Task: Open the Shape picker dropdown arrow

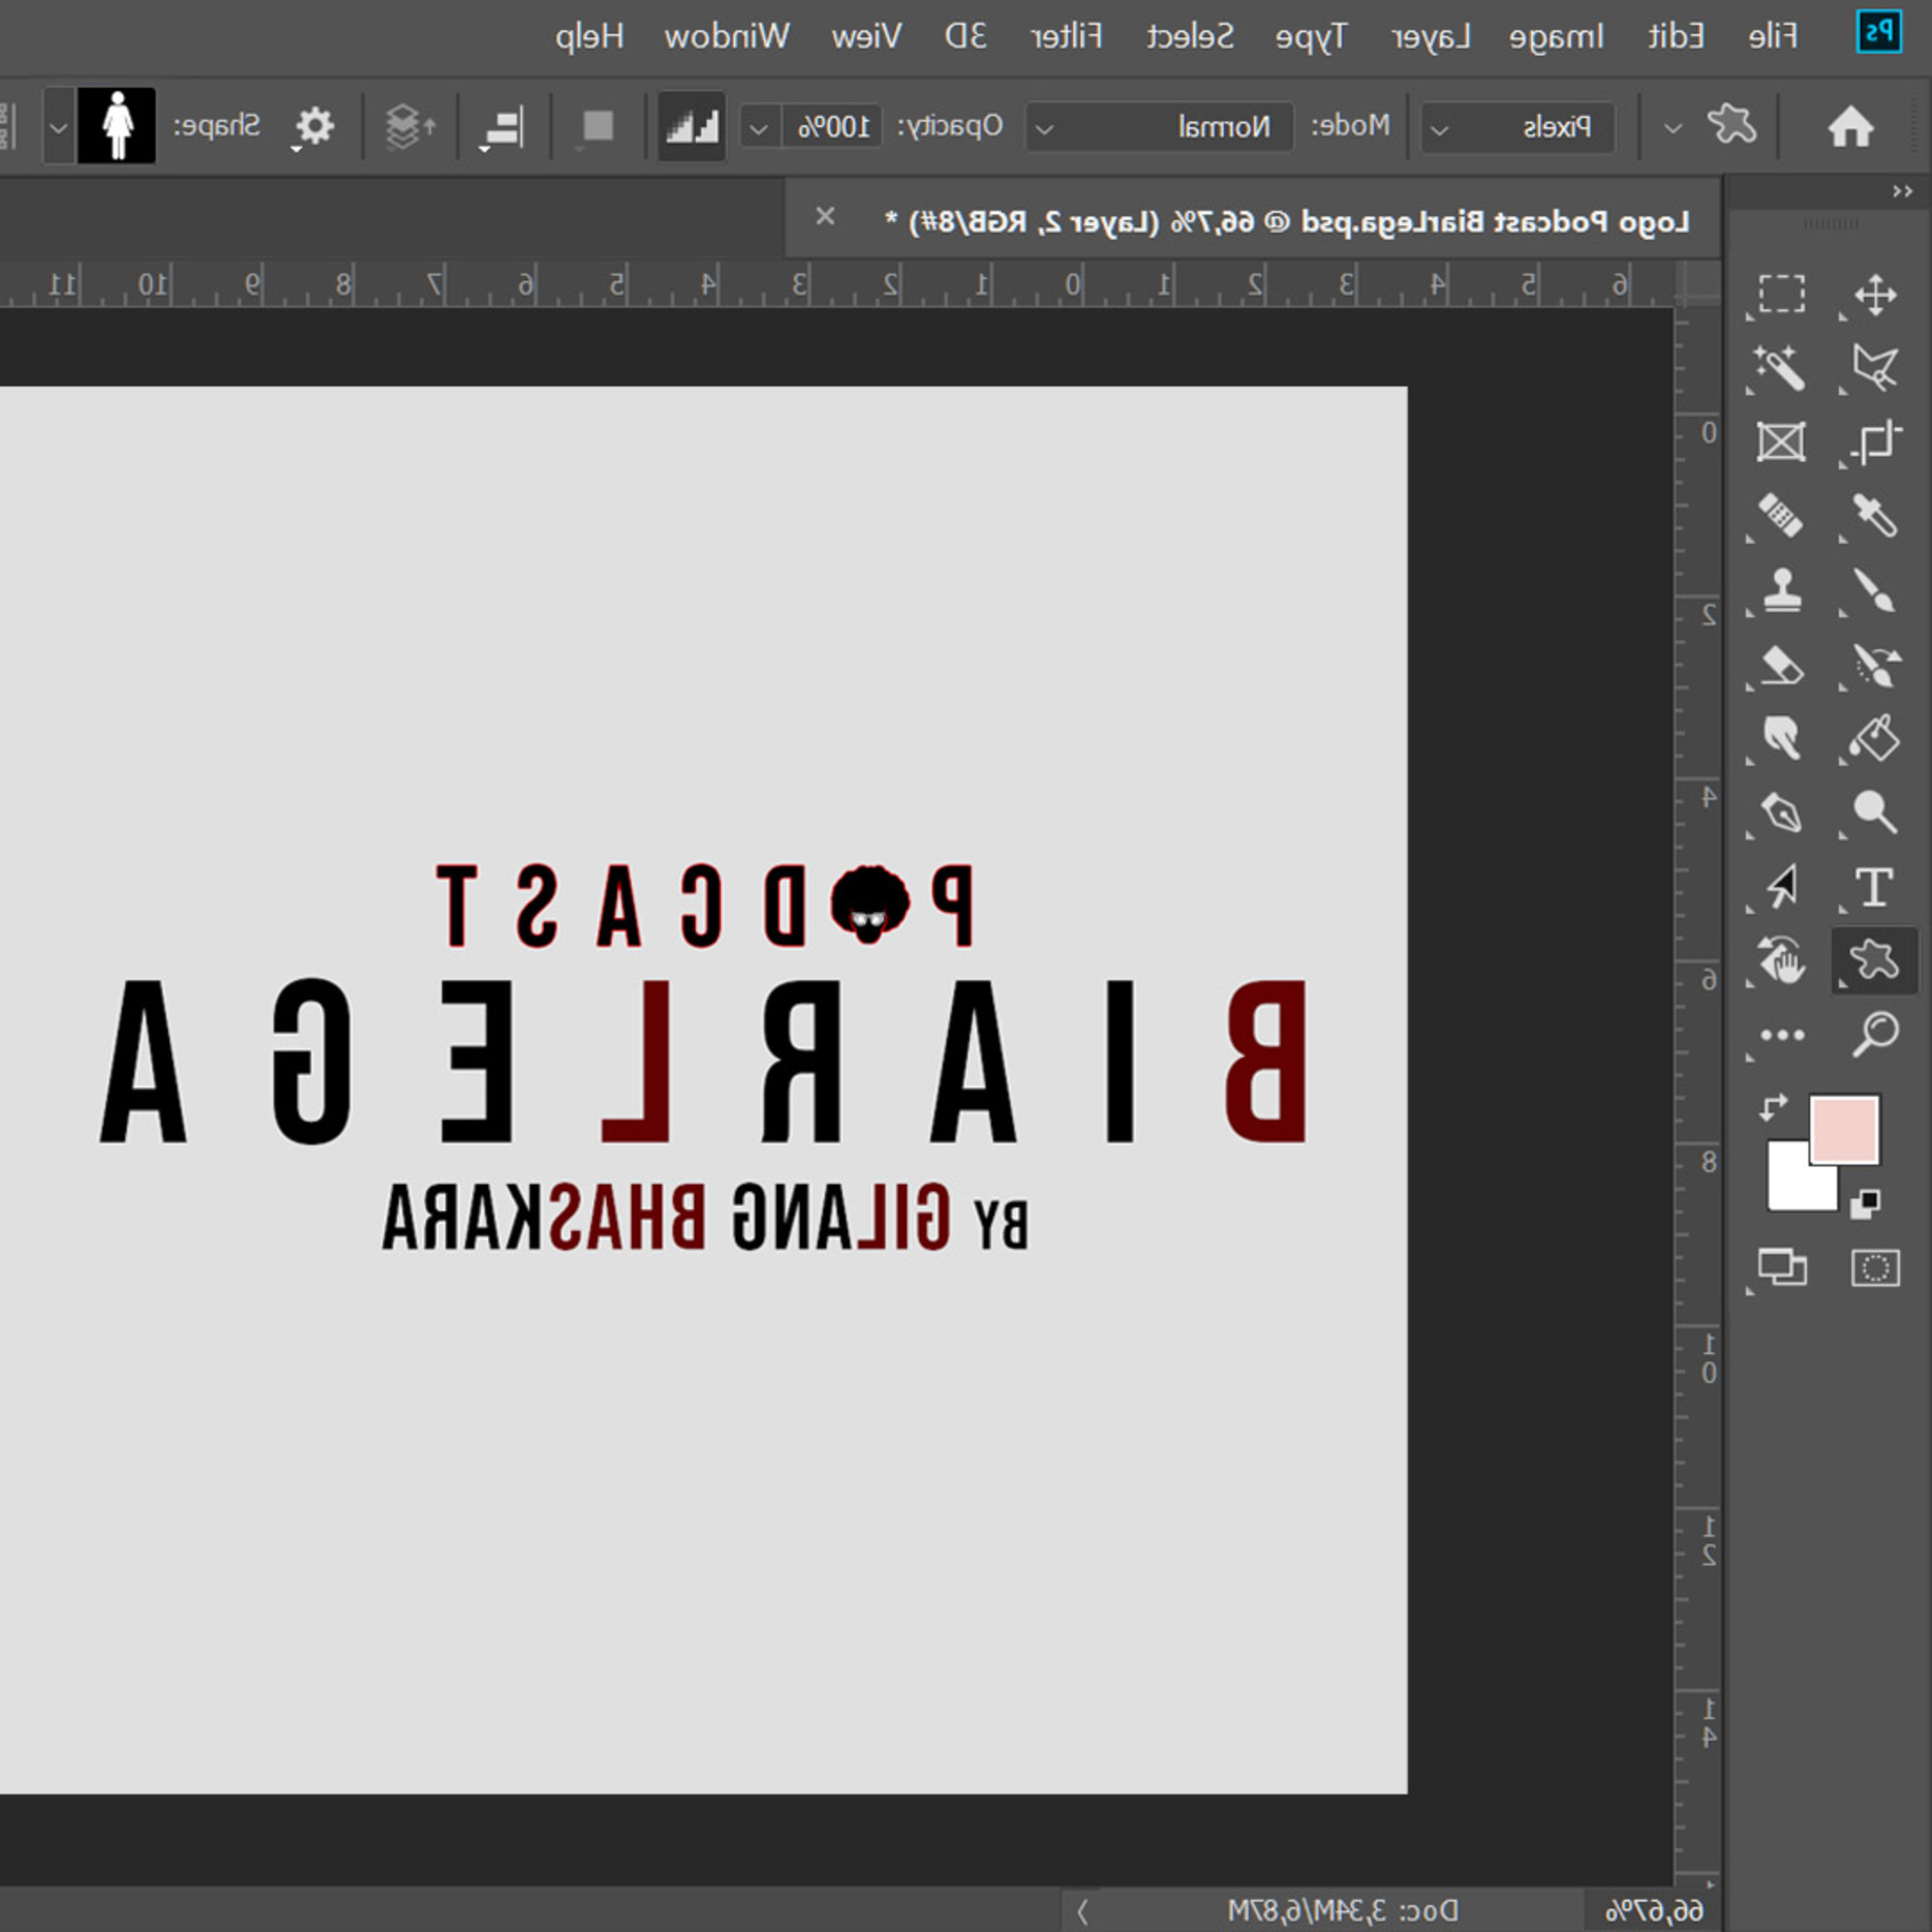Action: [60, 127]
